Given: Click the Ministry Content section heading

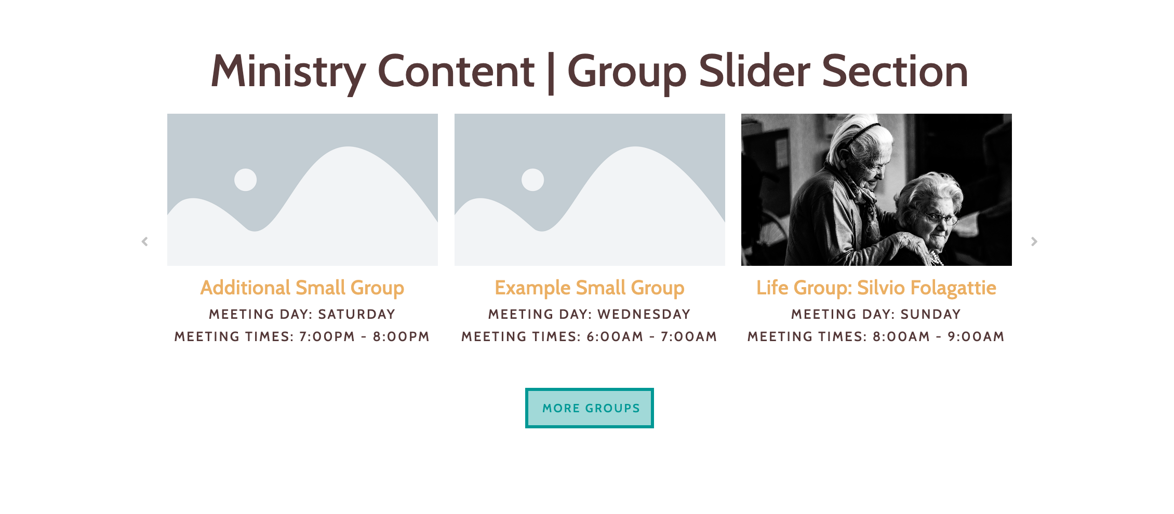Looking at the screenshot, I should click(589, 71).
